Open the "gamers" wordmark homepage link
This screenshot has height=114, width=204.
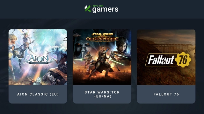pos(106,9)
